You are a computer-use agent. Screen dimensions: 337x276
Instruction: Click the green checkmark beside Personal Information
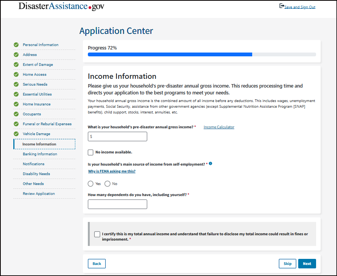(16, 45)
